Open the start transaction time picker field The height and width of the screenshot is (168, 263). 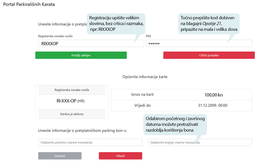(90, 142)
